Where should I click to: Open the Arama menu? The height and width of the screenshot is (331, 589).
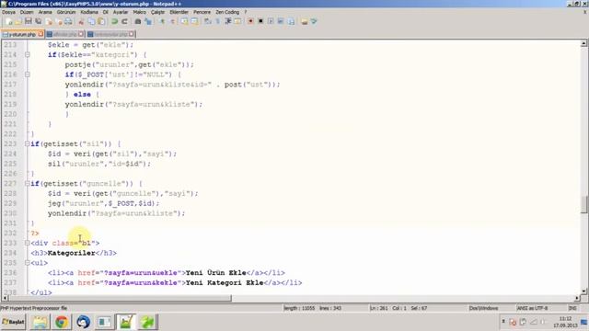click(45, 12)
